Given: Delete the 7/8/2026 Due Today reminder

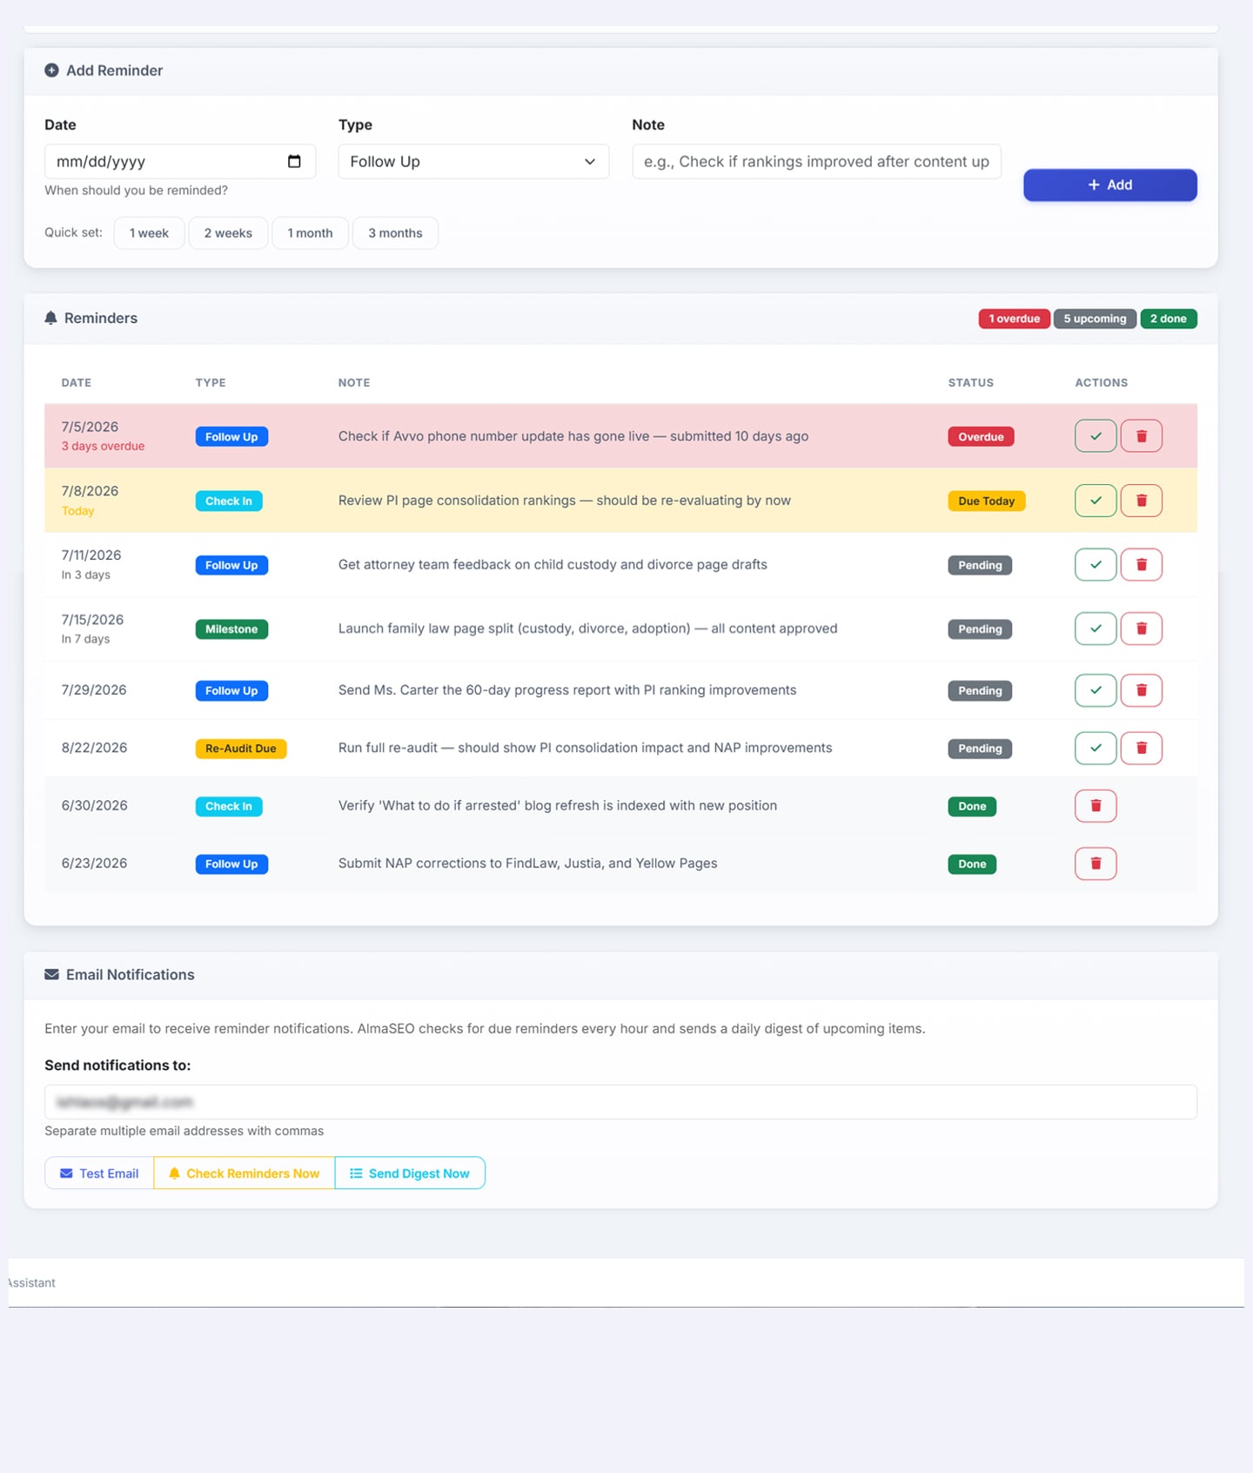Looking at the screenshot, I should coord(1142,501).
